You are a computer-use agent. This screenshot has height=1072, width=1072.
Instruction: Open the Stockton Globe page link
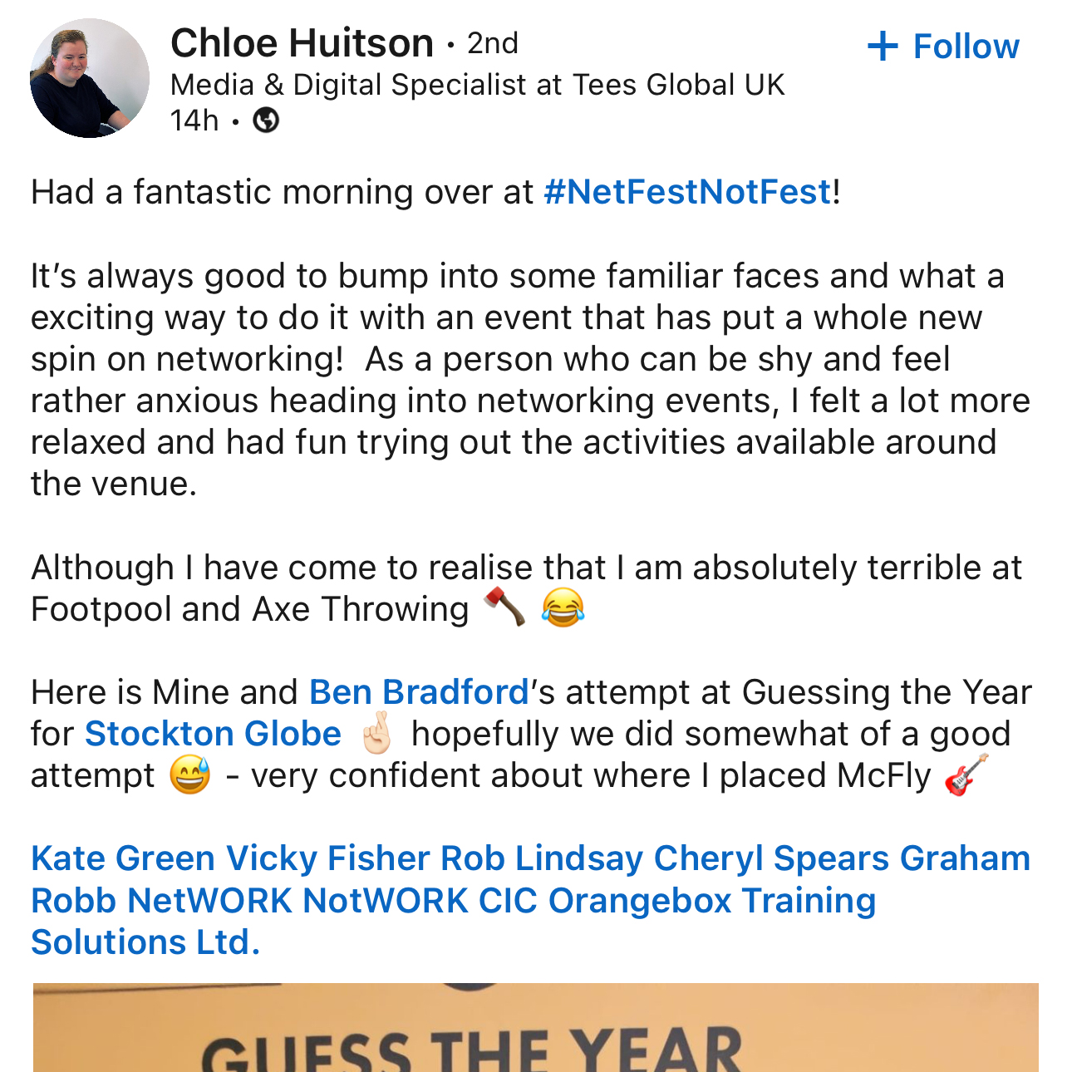click(213, 734)
